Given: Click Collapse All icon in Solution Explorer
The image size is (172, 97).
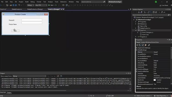Looking at the screenshot, I should pos(153,12).
